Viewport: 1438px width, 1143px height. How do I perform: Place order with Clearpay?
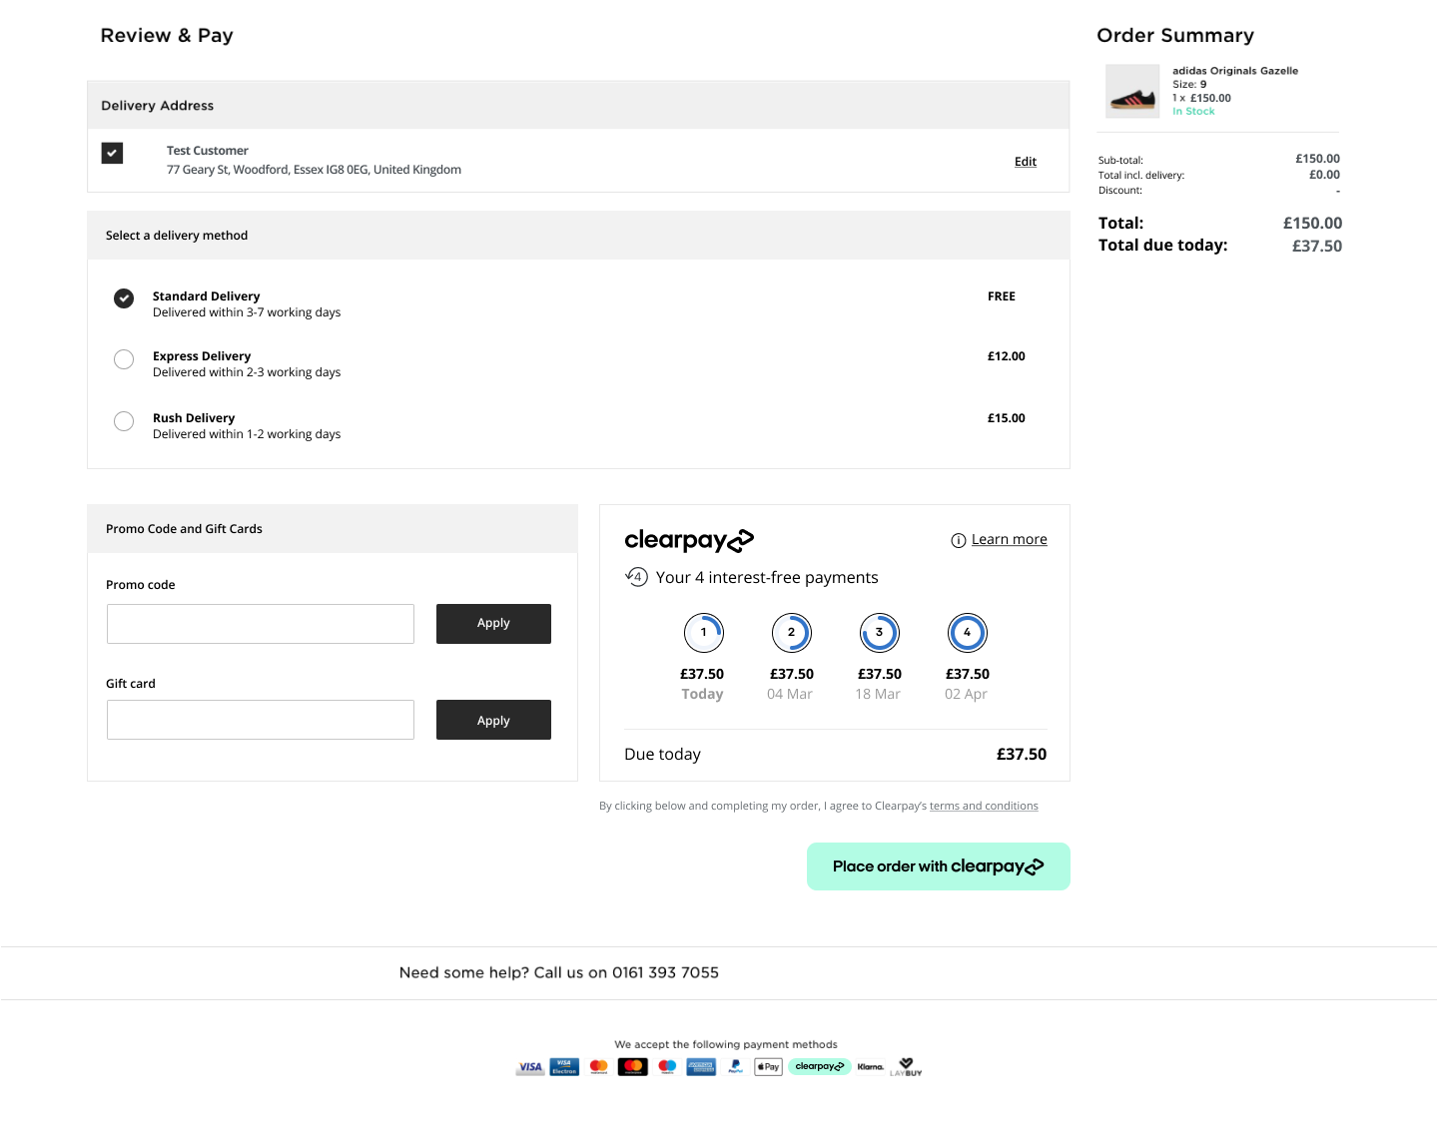939,866
